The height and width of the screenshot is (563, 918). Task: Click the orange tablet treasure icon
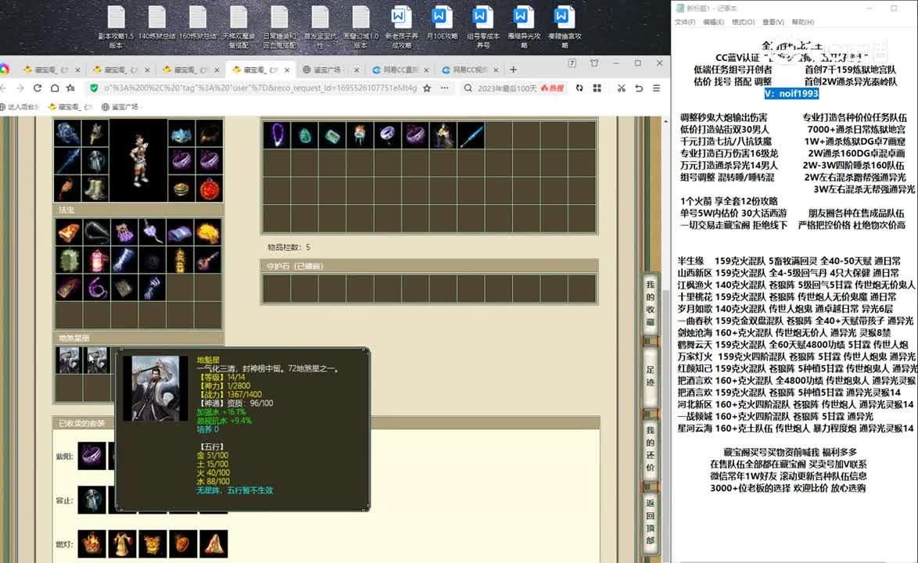[69, 231]
